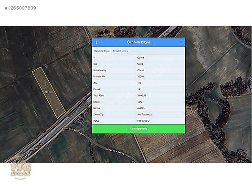Click the parcel number label inside yellow outline
The width and height of the screenshot is (252, 189).
tap(49, 92)
